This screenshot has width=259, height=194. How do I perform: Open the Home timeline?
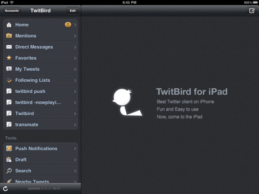40,25
